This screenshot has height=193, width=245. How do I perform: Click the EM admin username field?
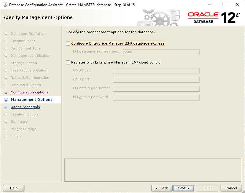[156, 89]
